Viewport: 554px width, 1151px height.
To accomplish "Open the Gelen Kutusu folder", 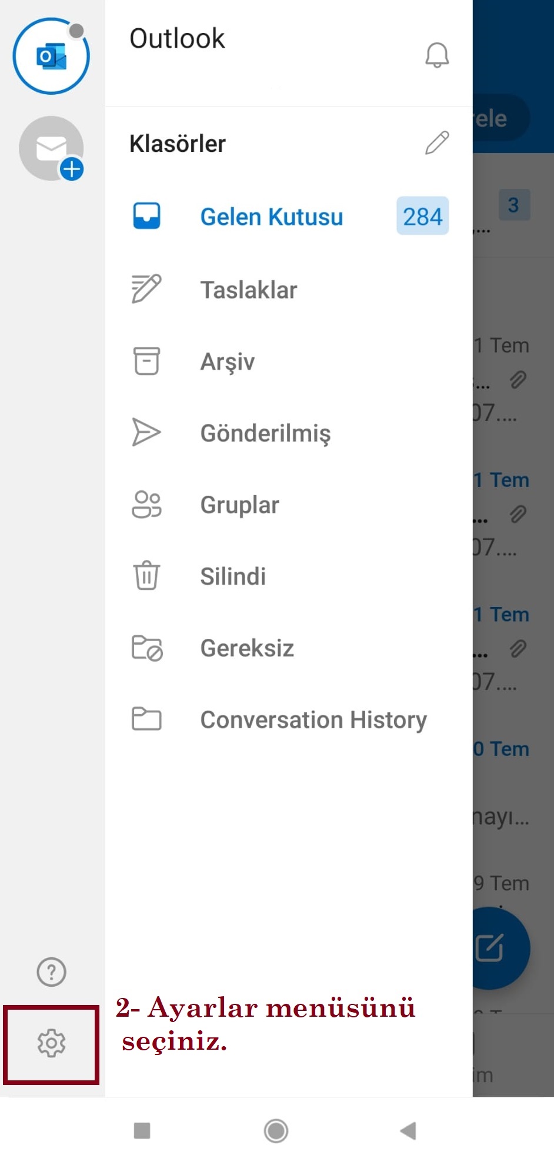I will [289, 216].
